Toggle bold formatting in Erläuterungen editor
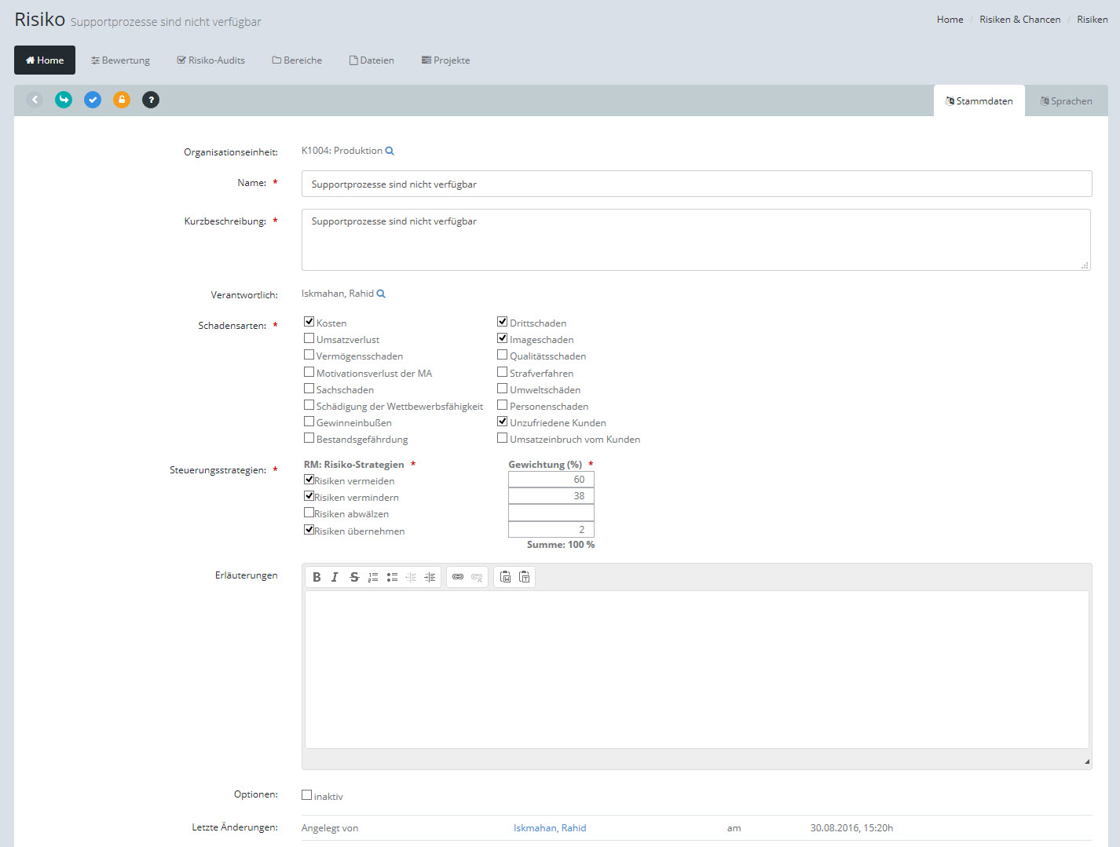 [x=317, y=577]
